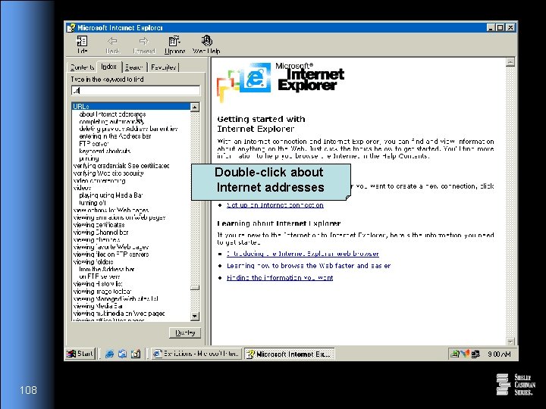Switch to the Contents tab
This screenshot has height=409, width=546.
click(82, 67)
